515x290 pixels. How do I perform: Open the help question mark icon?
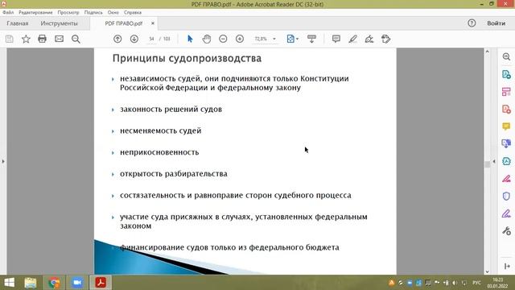[x=472, y=23]
